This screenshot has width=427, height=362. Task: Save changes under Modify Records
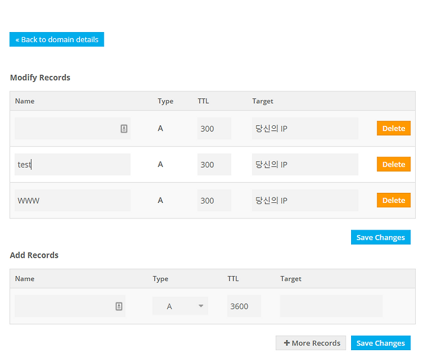[380, 237]
